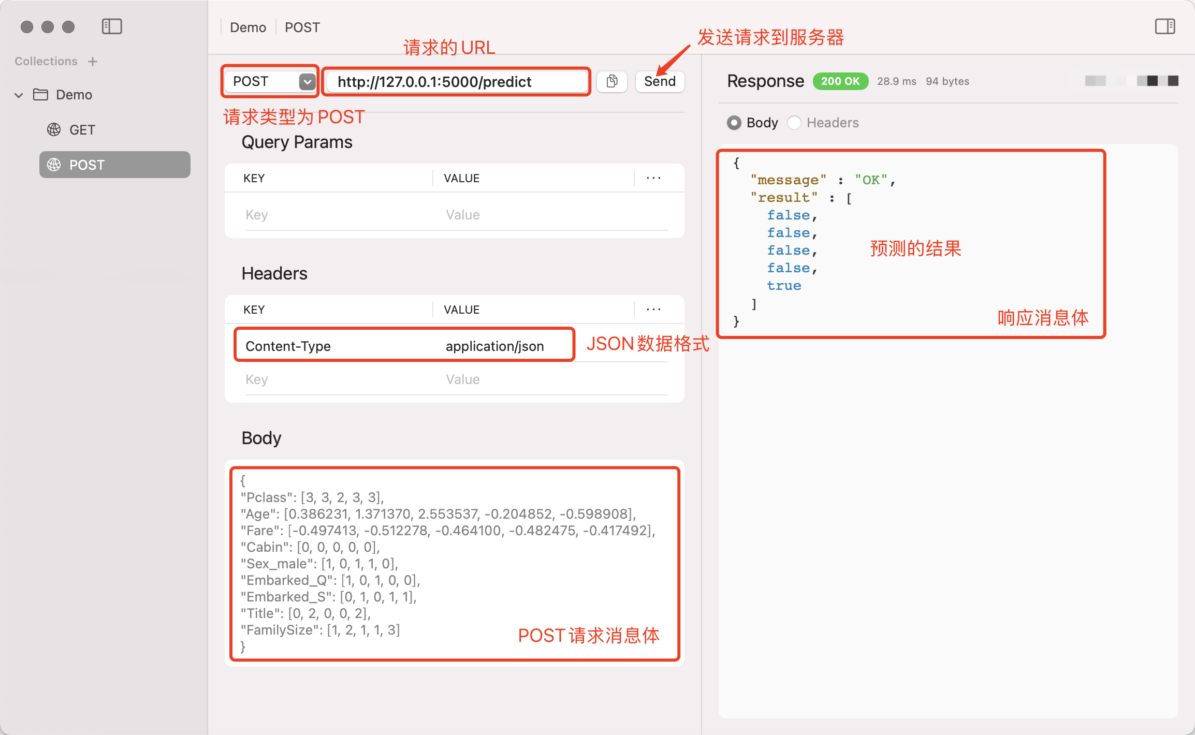Click the 200 OK status badge
This screenshot has height=735, width=1195.
point(840,81)
